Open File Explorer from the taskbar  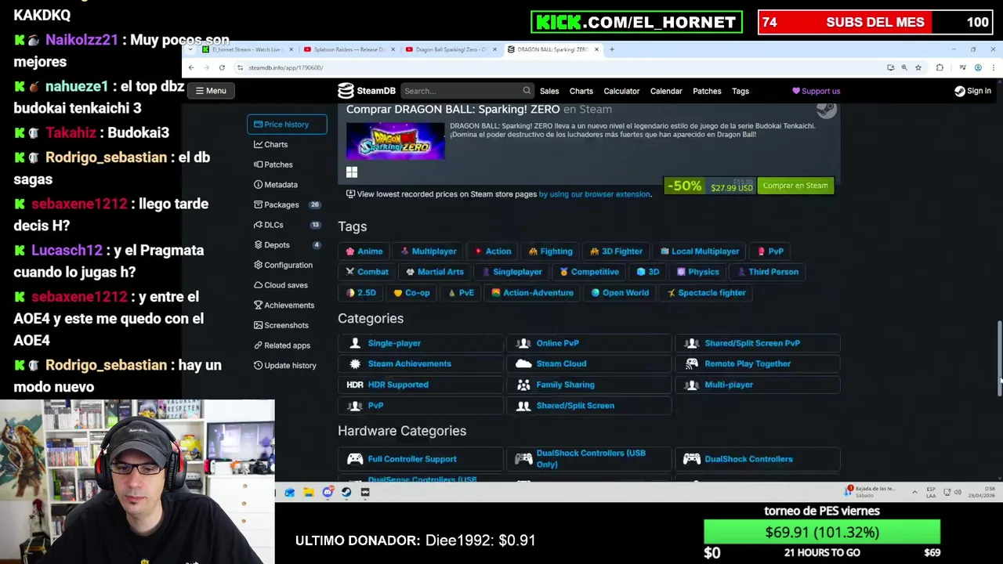pyautogui.click(x=309, y=492)
